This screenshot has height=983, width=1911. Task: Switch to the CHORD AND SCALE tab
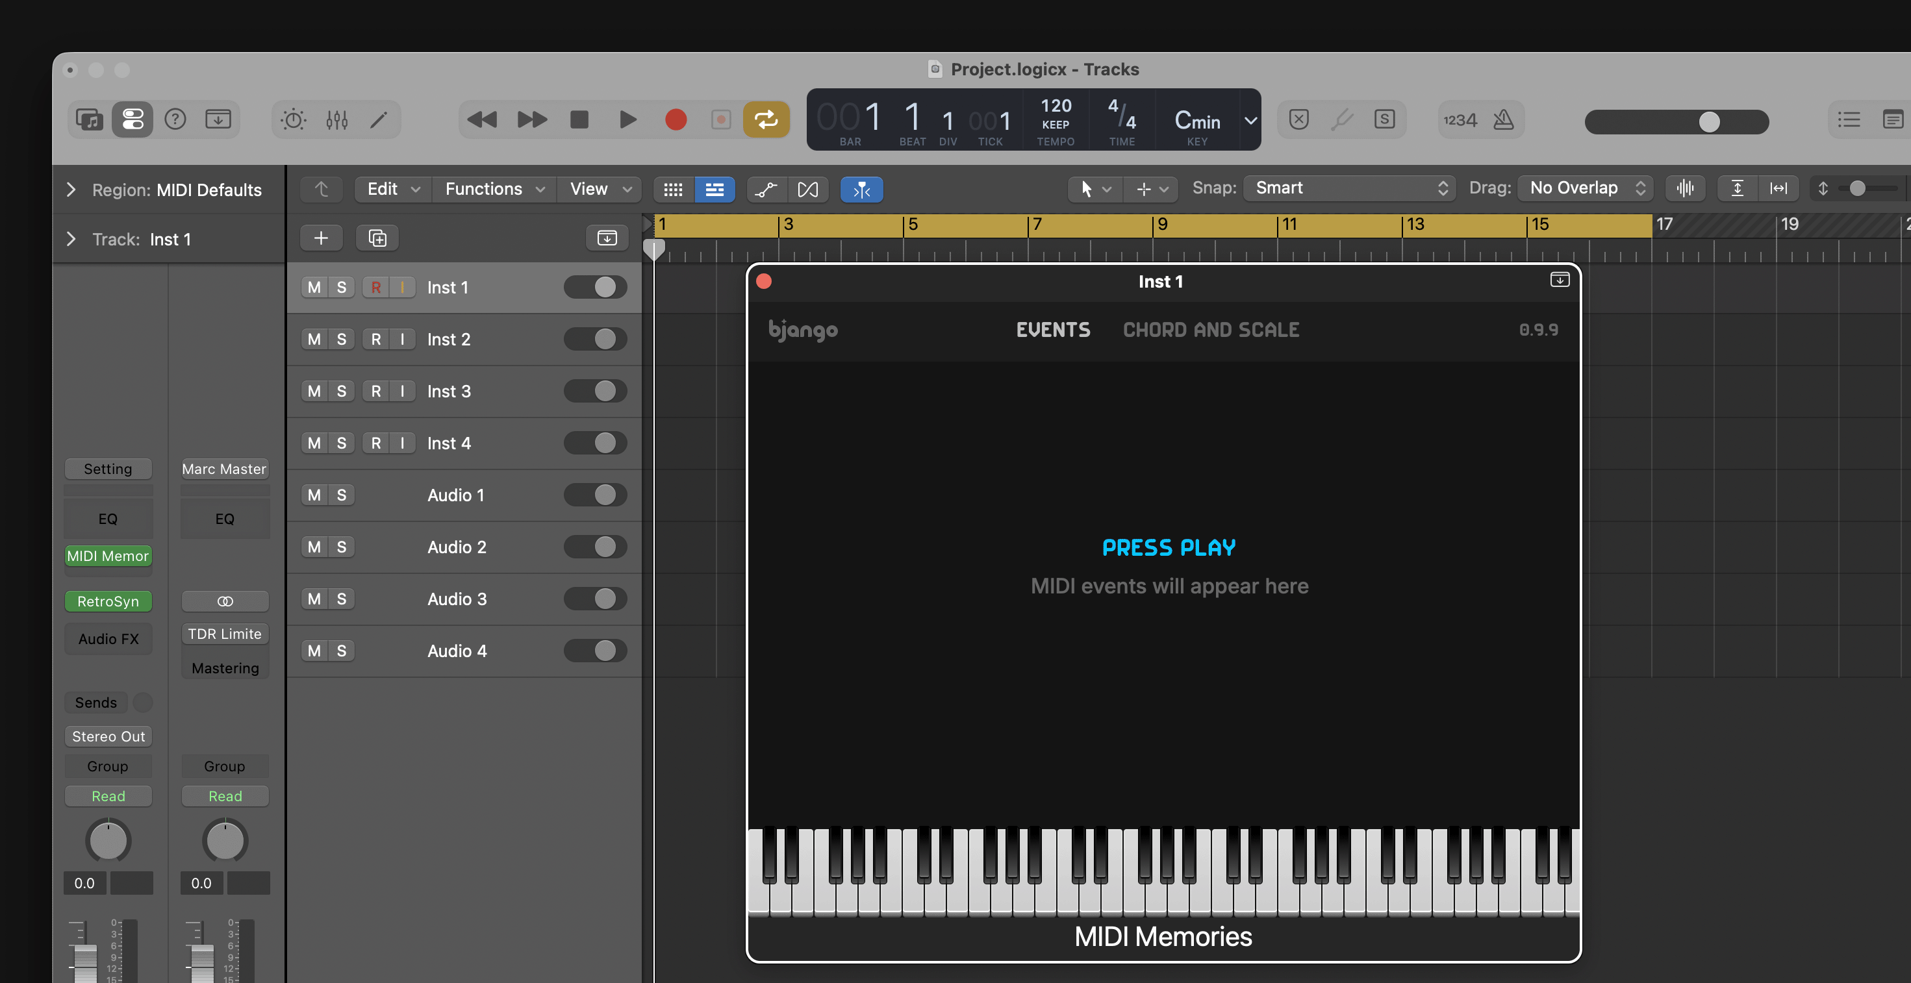[1211, 330]
